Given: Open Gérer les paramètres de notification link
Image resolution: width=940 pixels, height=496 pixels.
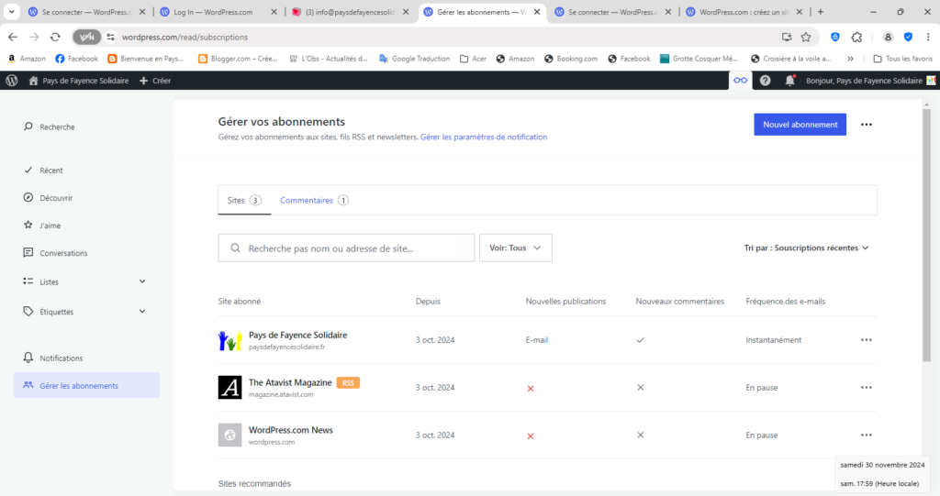Looking at the screenshot, I should [484, 138].
